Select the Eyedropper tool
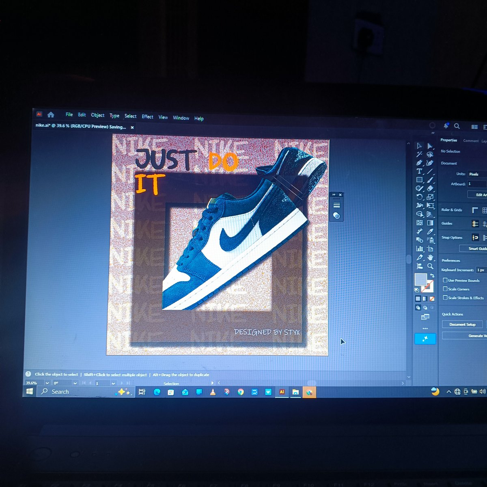 pyautogui.click(x=430, y=231)
